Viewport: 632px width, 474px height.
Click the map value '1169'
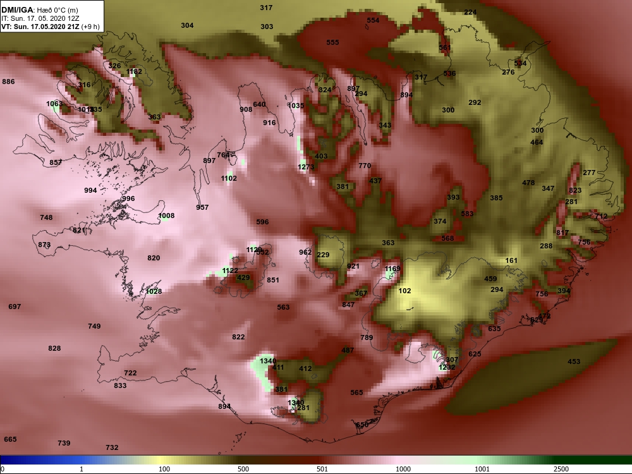(x=392, y=269)
